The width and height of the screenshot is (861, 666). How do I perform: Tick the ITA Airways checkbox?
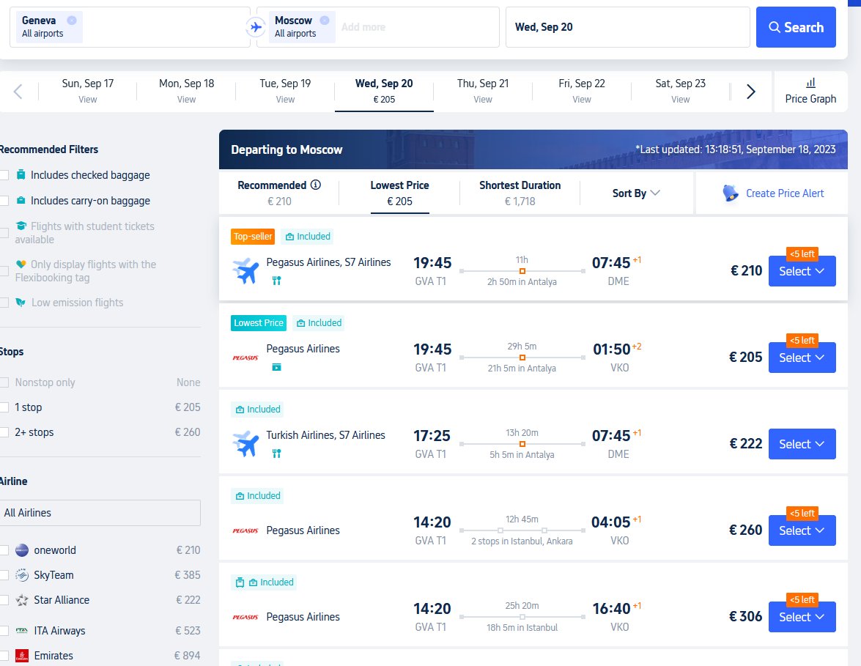pyautogui.click(x=4, y=631)
